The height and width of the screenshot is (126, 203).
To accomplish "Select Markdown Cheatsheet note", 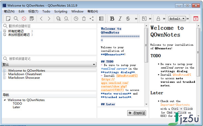I will (x=25, y=74).
